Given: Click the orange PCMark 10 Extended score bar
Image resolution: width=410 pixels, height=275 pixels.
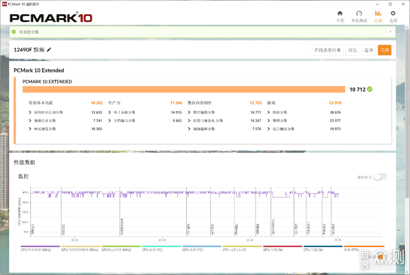Looking at the screenshot, I should click(x=184, y=90).
